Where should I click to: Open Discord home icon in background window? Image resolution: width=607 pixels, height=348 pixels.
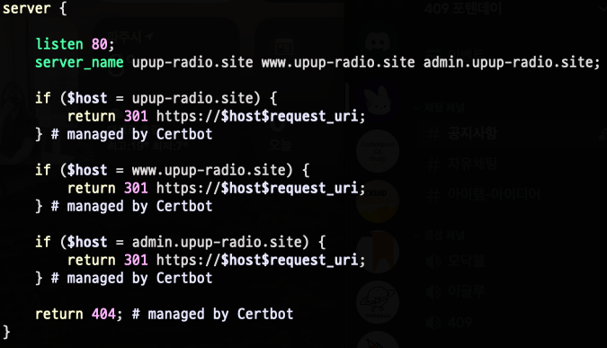coord(378,41)
